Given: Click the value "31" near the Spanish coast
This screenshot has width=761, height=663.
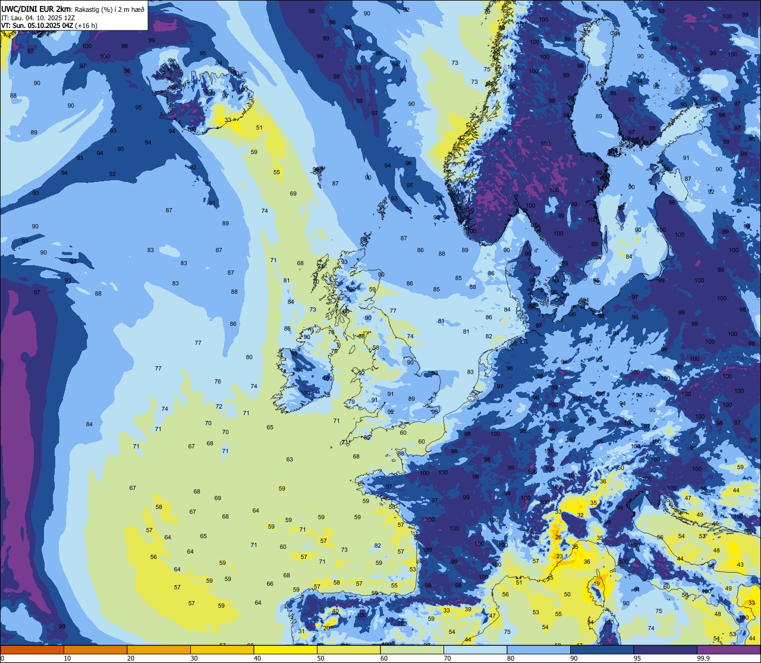Looking at the screenshot, I should (x=301, y=631).
